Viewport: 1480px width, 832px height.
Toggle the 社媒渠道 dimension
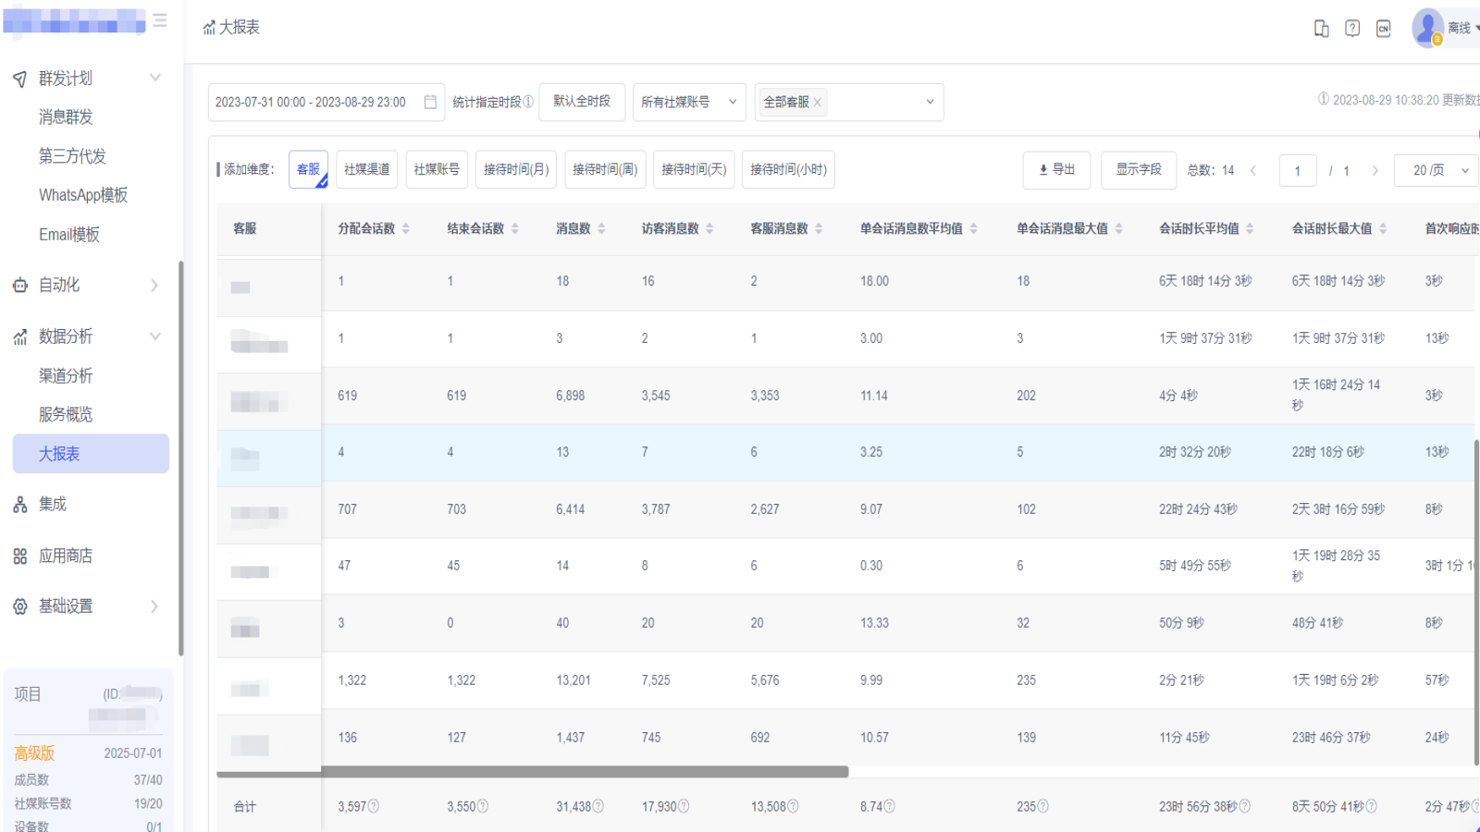tap(367, 169)
